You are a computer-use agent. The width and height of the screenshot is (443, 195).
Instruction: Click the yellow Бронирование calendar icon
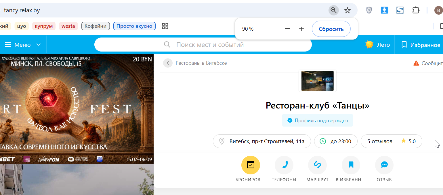(x=251, y=165)
